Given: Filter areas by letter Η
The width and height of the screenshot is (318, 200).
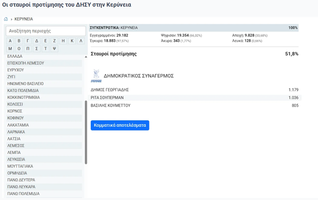Looking at the screenshot, I should click(x=63, y=41).
